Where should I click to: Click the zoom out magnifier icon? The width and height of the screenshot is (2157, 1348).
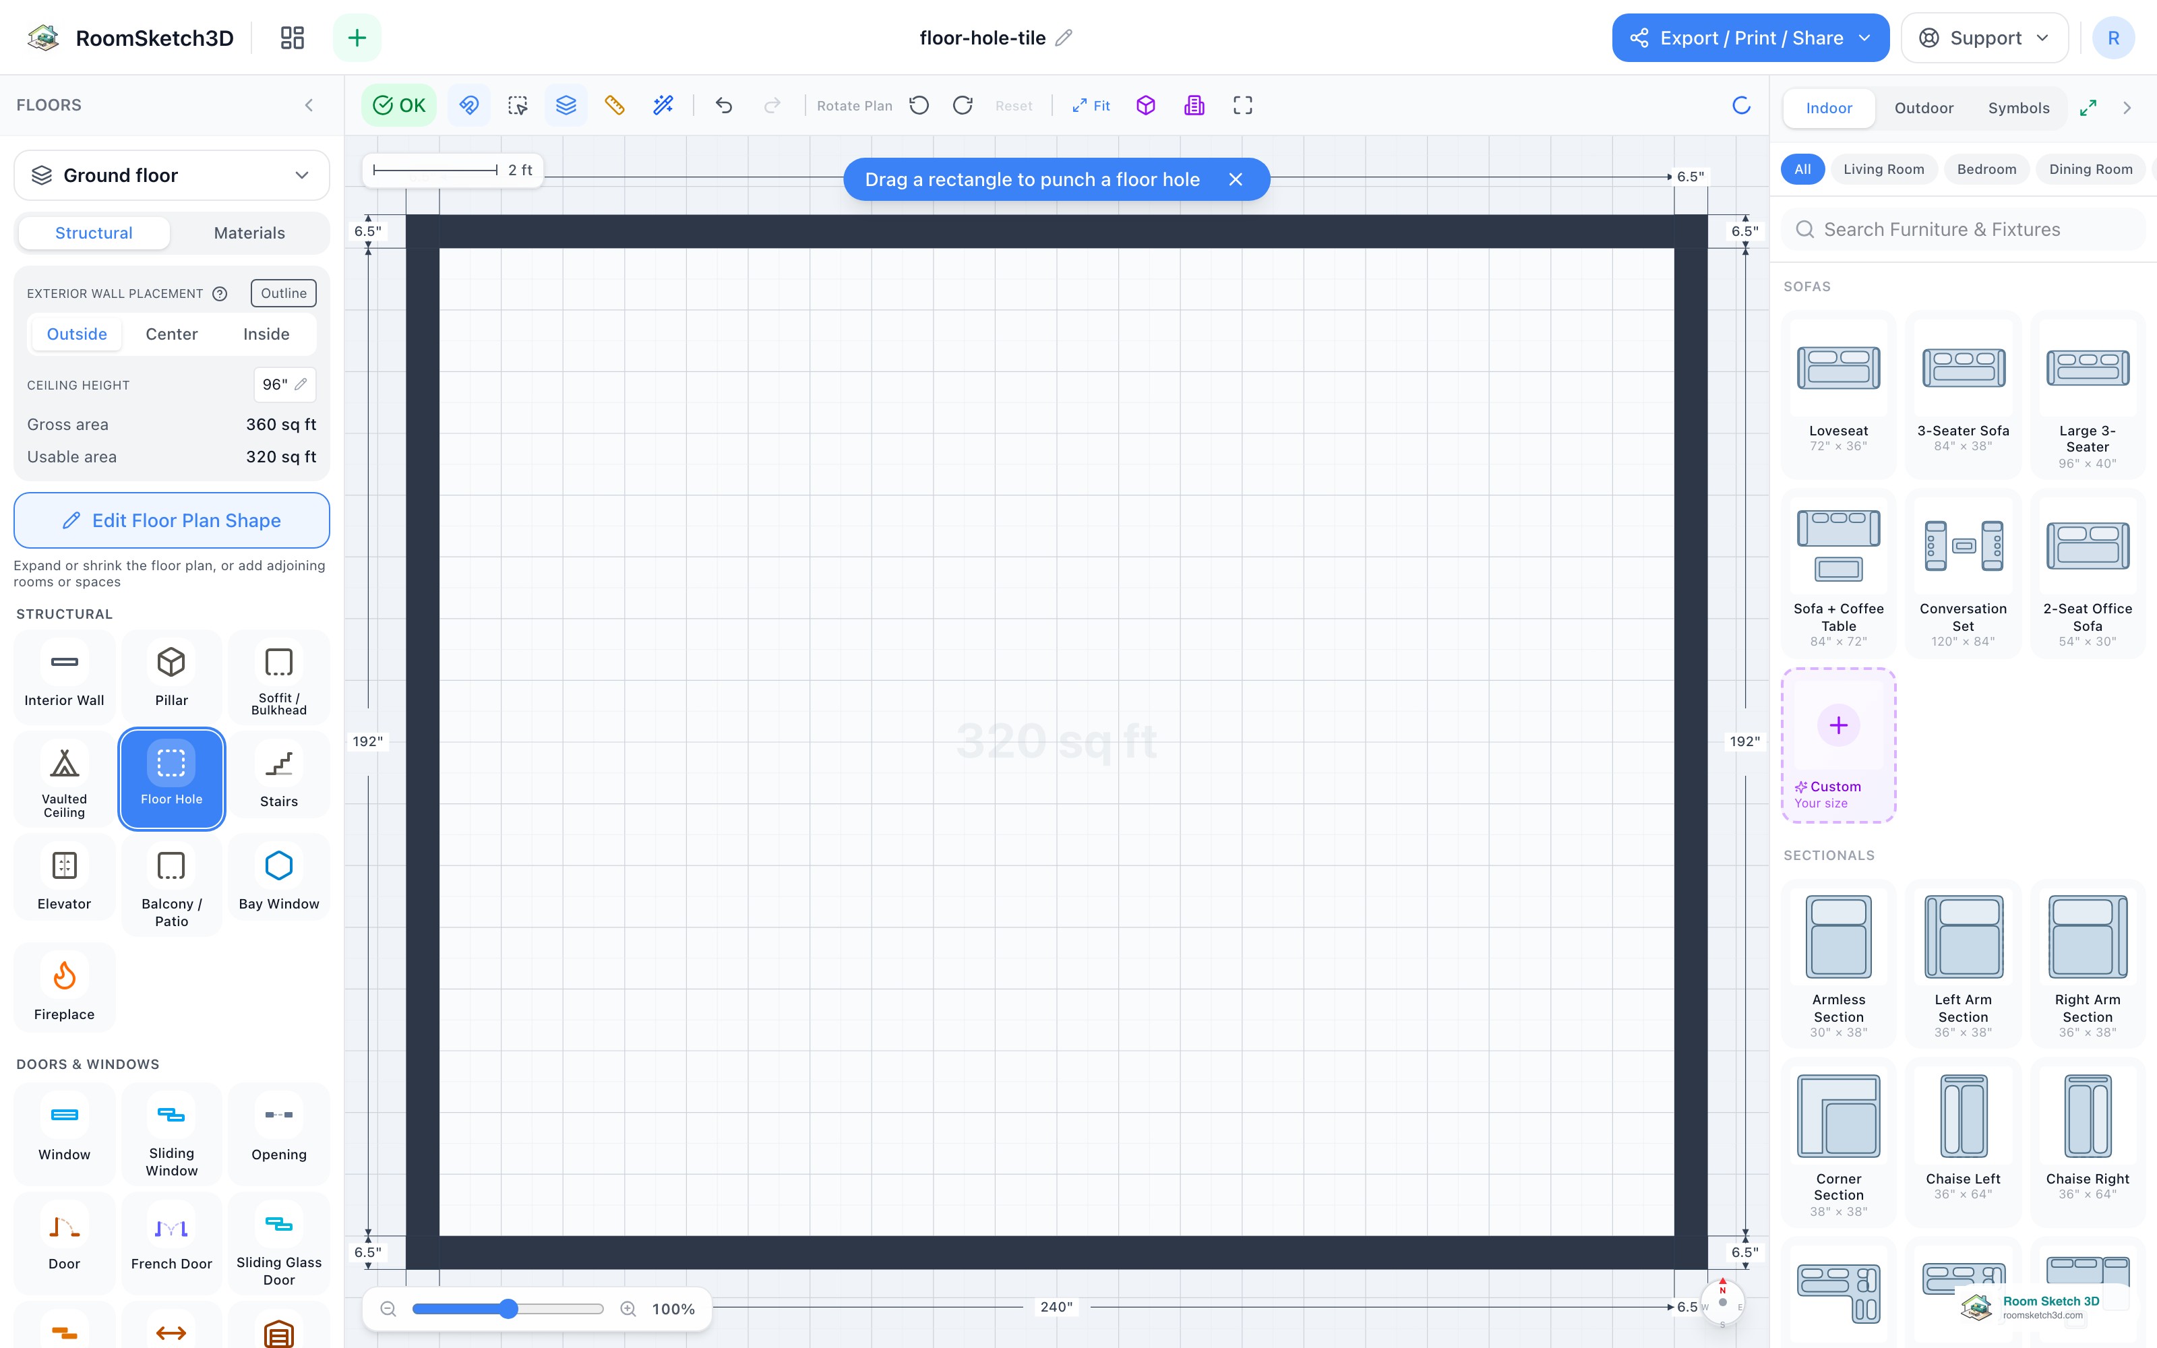click(x=388, y=1309)
